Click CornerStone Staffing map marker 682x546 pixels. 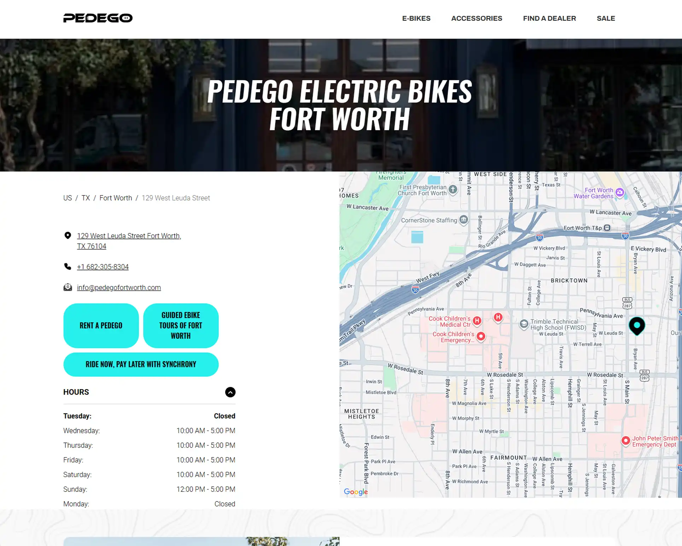tap(464, 220)
